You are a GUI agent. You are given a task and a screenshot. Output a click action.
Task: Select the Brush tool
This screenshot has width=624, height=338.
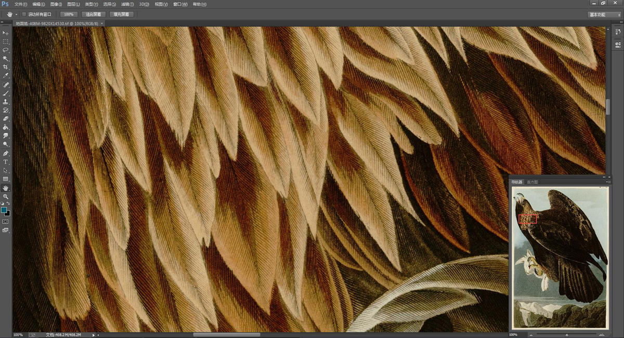point(6,93)
